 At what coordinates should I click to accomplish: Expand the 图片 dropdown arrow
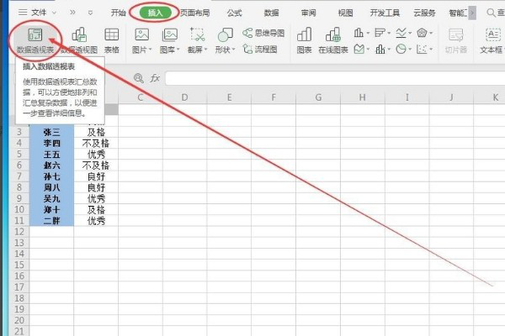pyautogui.click(x=150, y=50)
